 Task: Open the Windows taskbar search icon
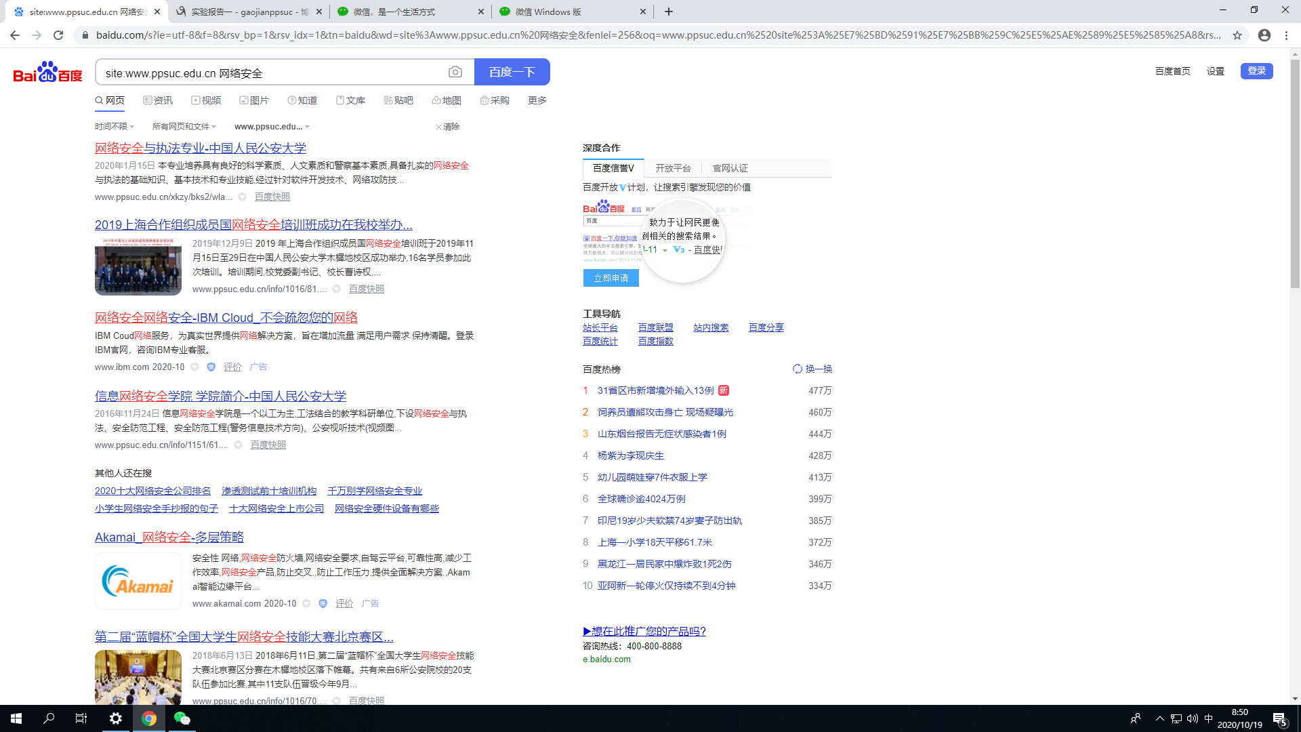click(x=49, y=718)
